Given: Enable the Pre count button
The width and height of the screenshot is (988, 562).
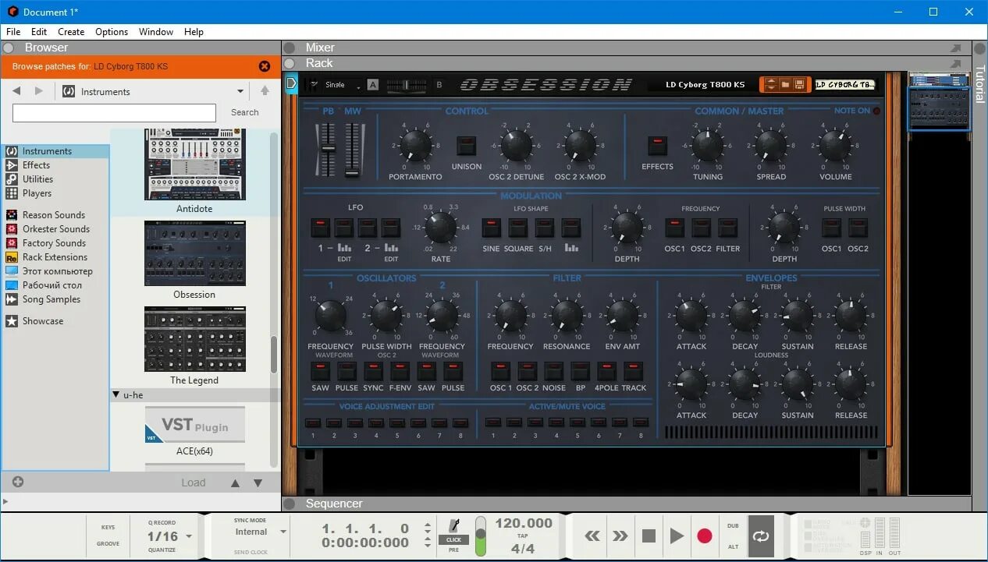Looking at the screenshot, I should pyautogui.click(x=453, y=550).
